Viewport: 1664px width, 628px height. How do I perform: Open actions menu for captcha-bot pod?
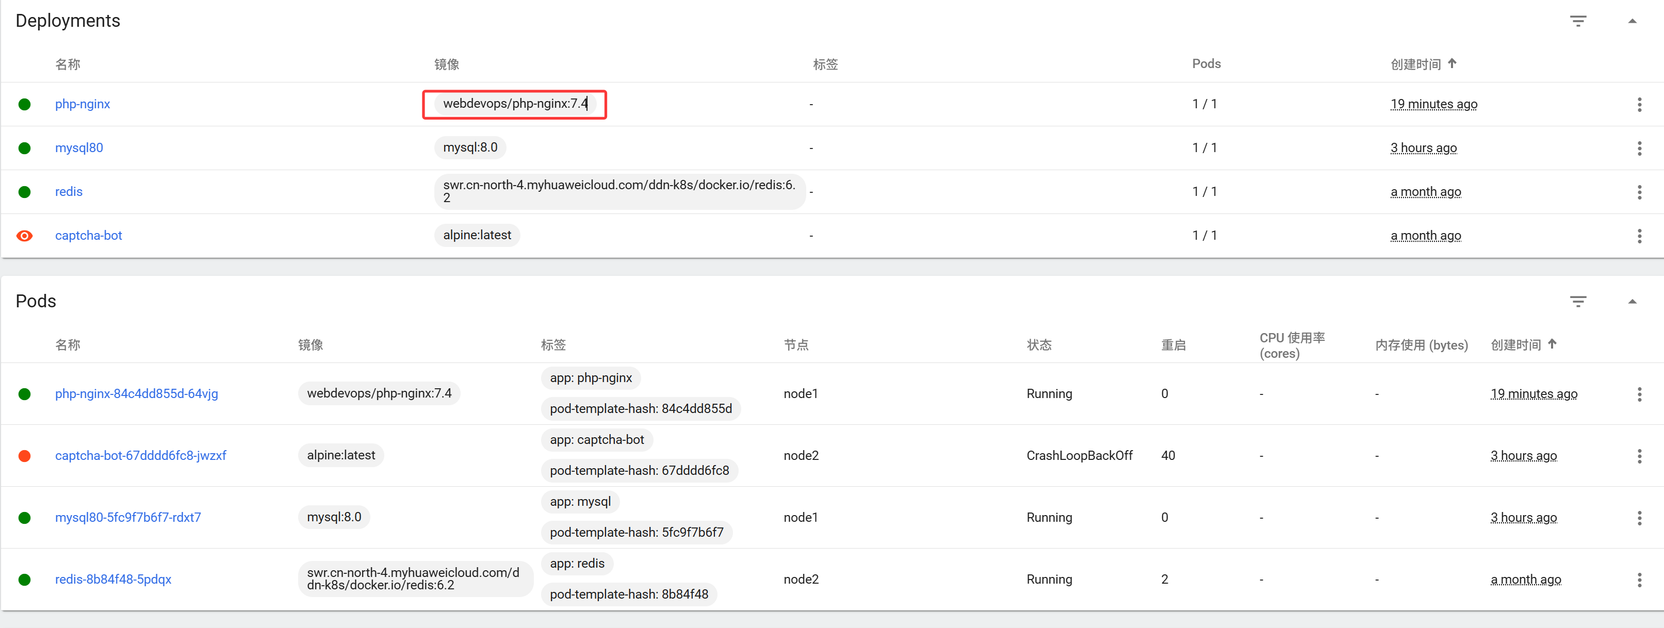pyautogui.click(x=1639, y=456)
